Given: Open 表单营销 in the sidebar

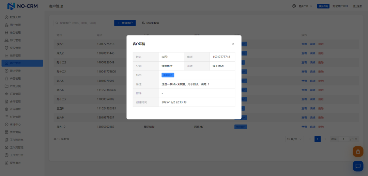Looking at the screenshot, I should (22, 132).
